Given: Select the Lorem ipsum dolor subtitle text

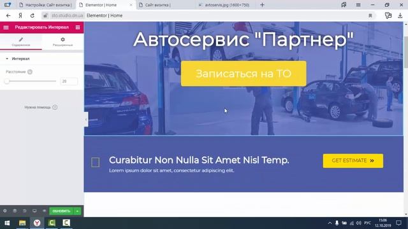Looking at the screenshot, I should [171, 170].
